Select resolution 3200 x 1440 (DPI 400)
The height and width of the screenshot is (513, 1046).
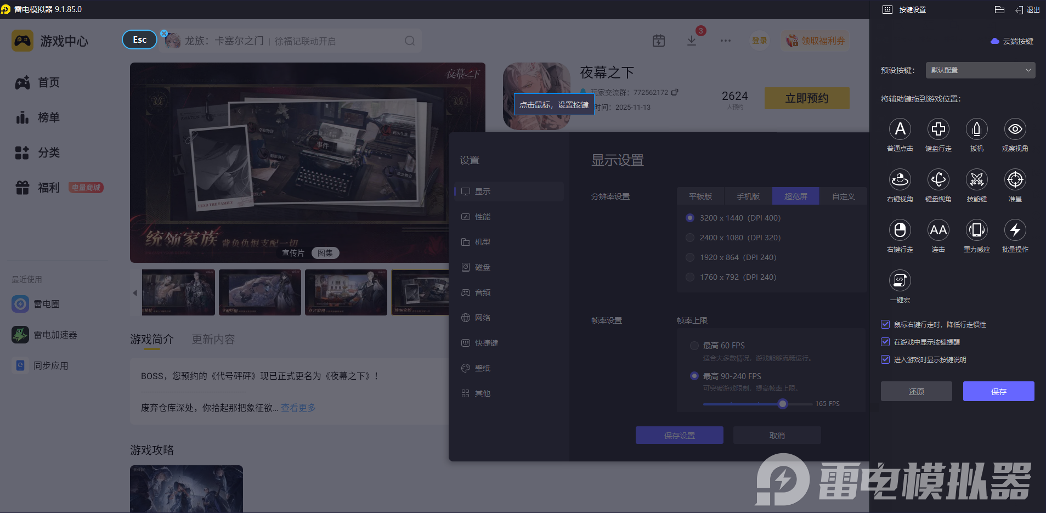(x=690, y=218)
